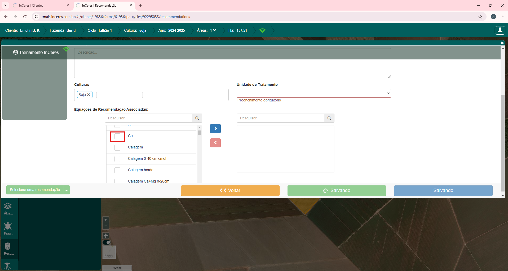Bookmark this page with the star icon

[480, 17]
